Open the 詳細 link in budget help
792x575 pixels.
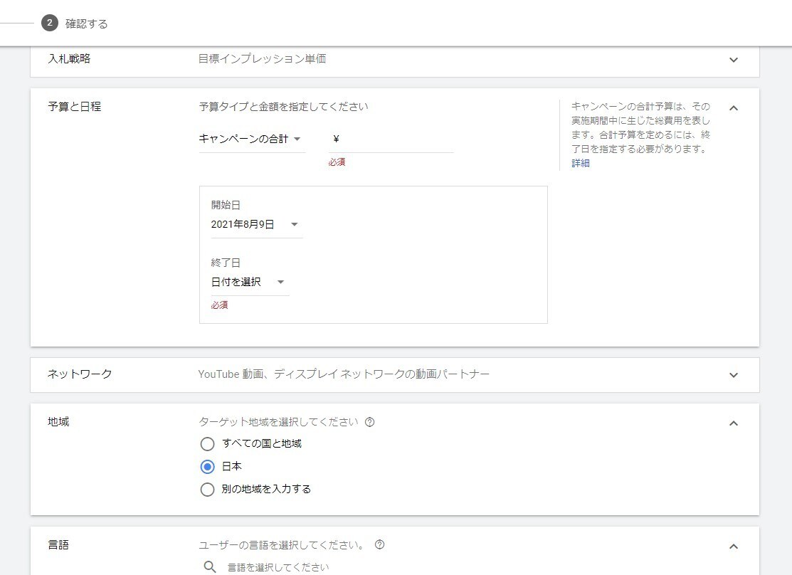581,163
